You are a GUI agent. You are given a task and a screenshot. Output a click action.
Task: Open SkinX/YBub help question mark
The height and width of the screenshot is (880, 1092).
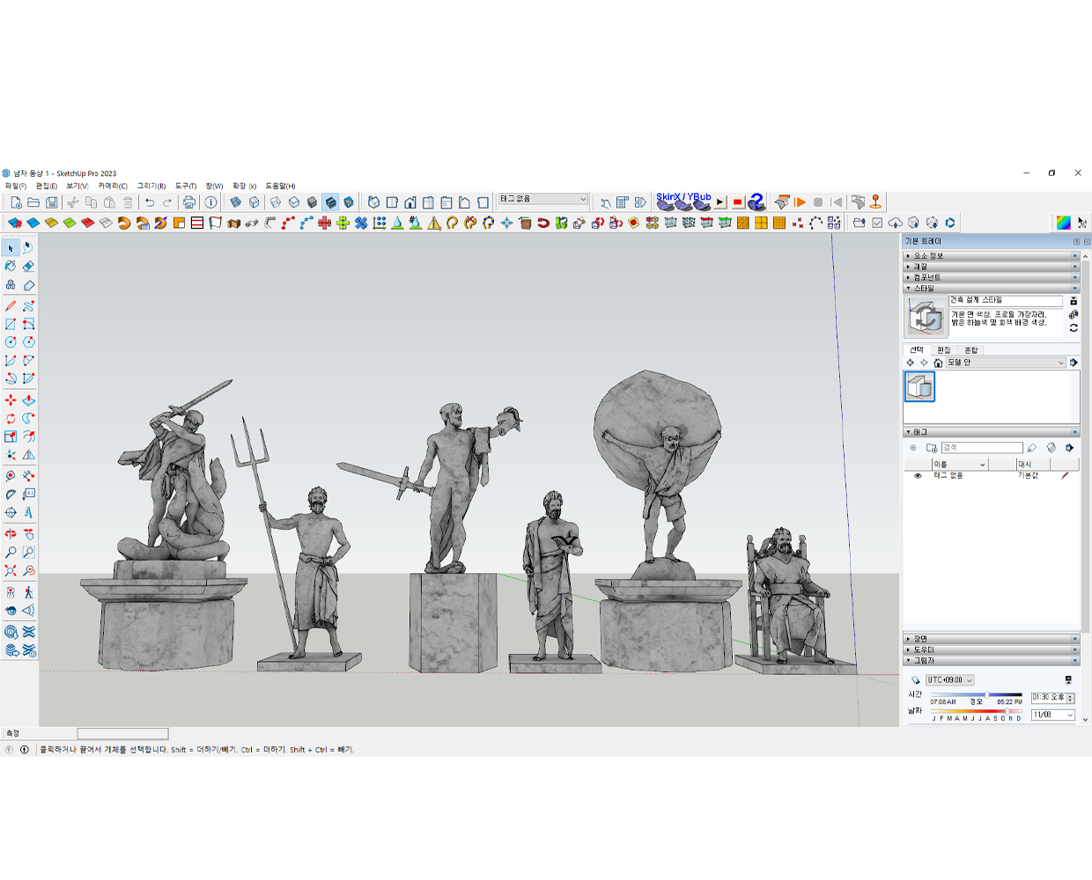tap(756, 202)
